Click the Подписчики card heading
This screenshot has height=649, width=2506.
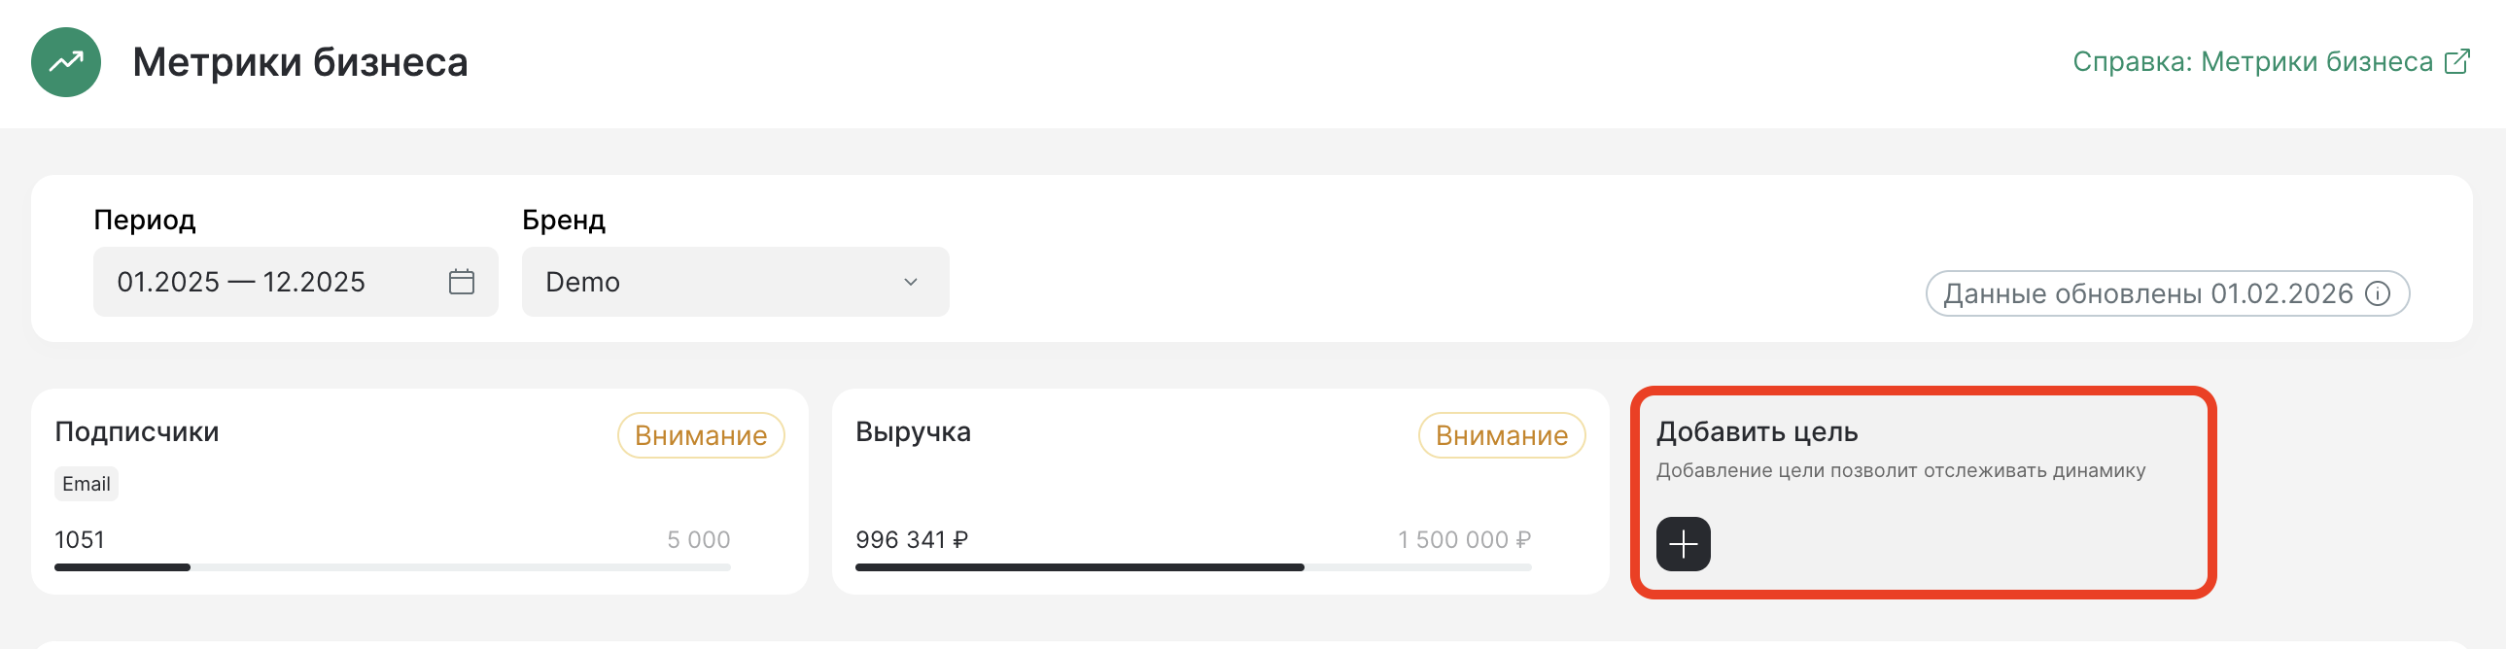[x=137, y=432]
